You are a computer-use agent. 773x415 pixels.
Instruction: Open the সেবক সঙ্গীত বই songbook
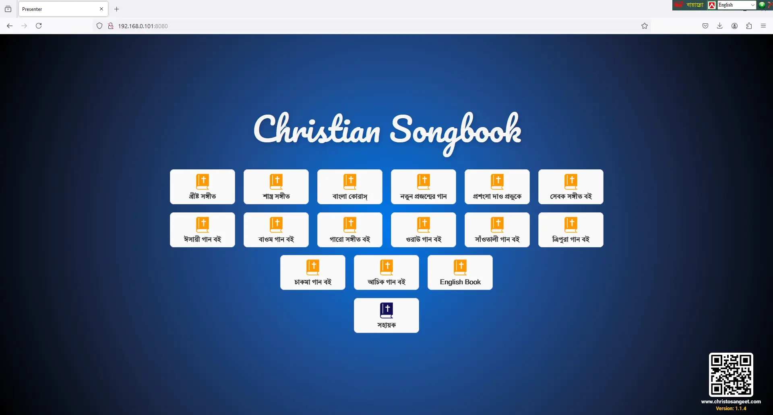[570, 187]
